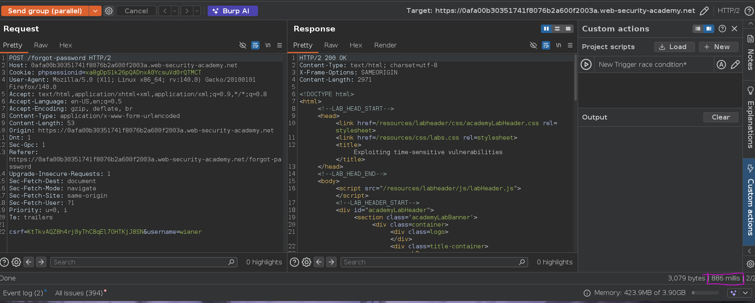Screen dimensions: 755x303
Task: Open Response search help icon
Action: click(295, 262)
